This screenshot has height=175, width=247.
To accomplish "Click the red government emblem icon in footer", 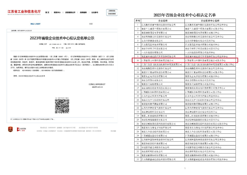I will (10, 129).
